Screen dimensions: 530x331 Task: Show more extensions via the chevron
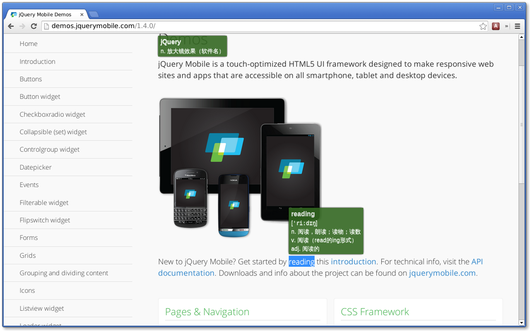(506, 26)
